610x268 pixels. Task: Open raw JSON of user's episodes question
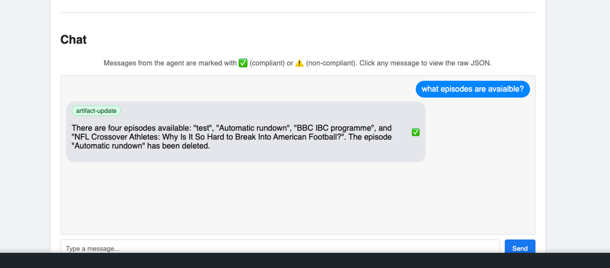pyautogui.click(x=472, y=89)
